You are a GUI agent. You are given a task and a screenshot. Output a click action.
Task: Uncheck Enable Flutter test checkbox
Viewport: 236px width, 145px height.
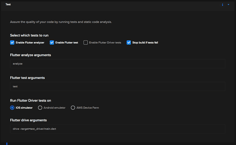click(x=52, y=43)
